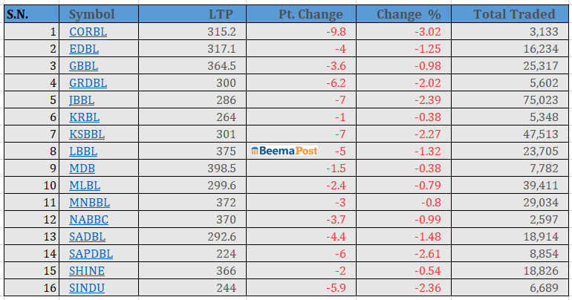Click the GBBL stock symbol
This screenshot has height=300, width=572.
[84, 65]
